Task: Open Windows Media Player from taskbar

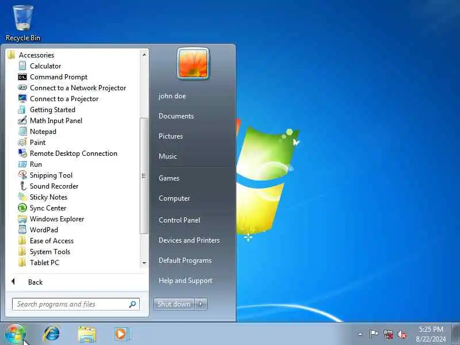Action: point(121,334)
